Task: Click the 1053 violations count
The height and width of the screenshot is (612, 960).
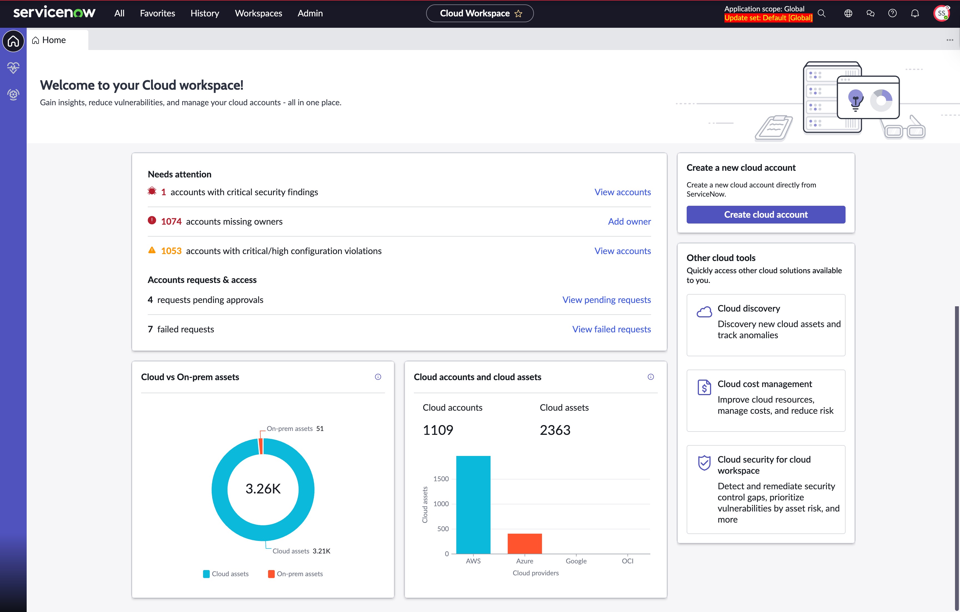Action: click(171, 251)
